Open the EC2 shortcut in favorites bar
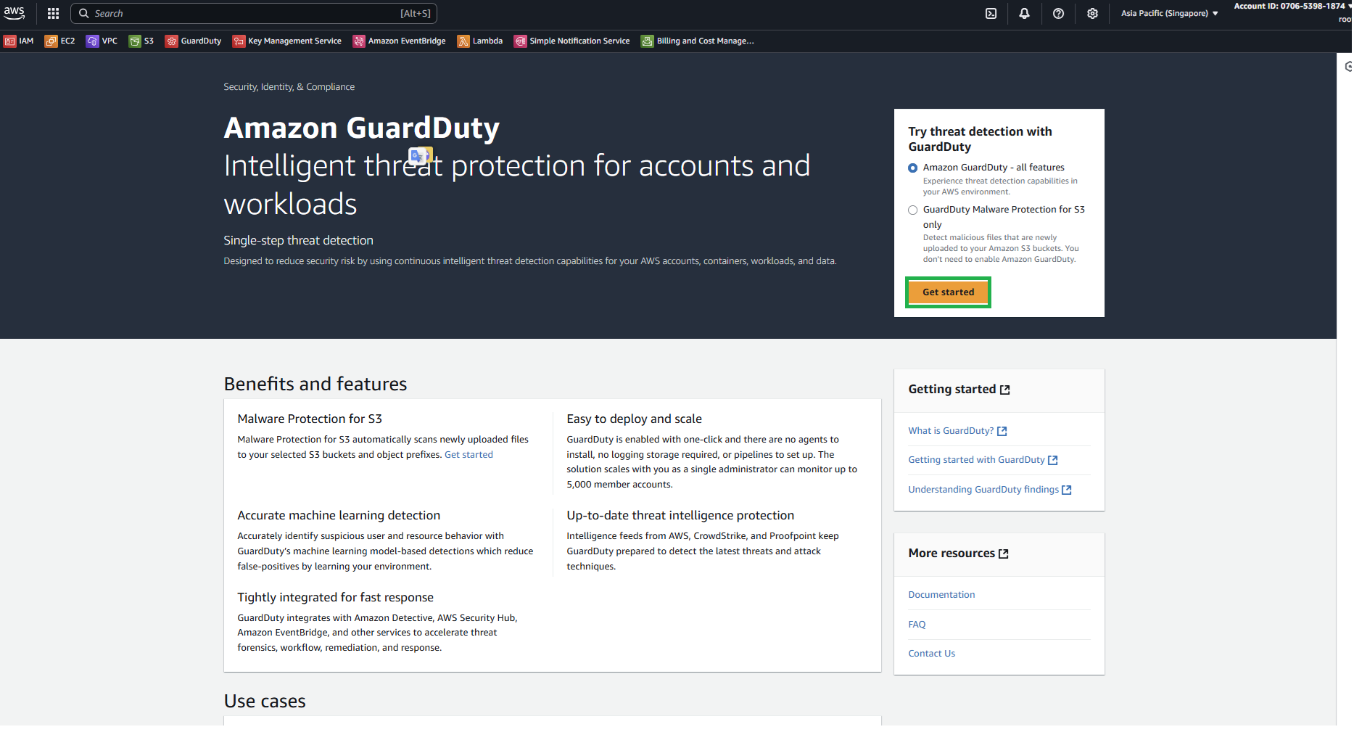Screen dimensions: 1354x740 (x=60, y=41)
